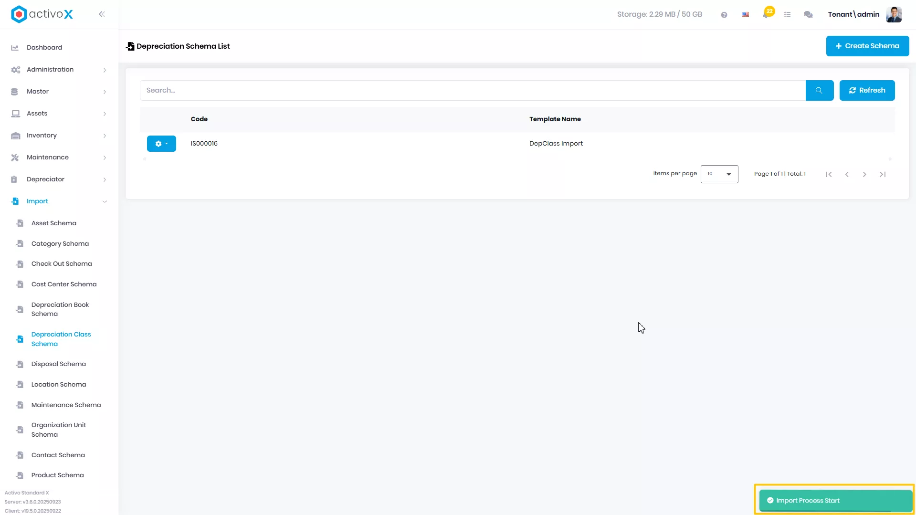Click the Storage usage text

click(x=659, y=14)
